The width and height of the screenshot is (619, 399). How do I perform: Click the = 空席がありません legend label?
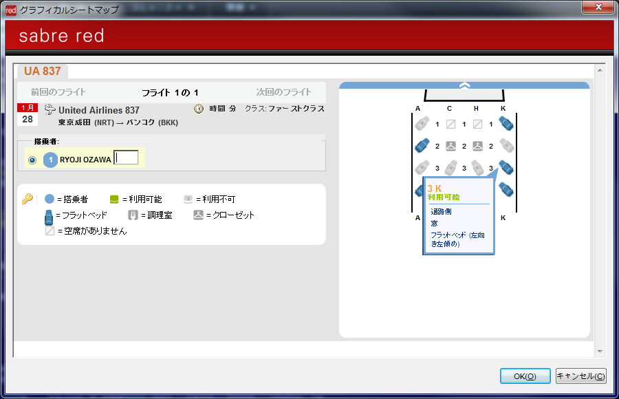(x=92, y=231)
